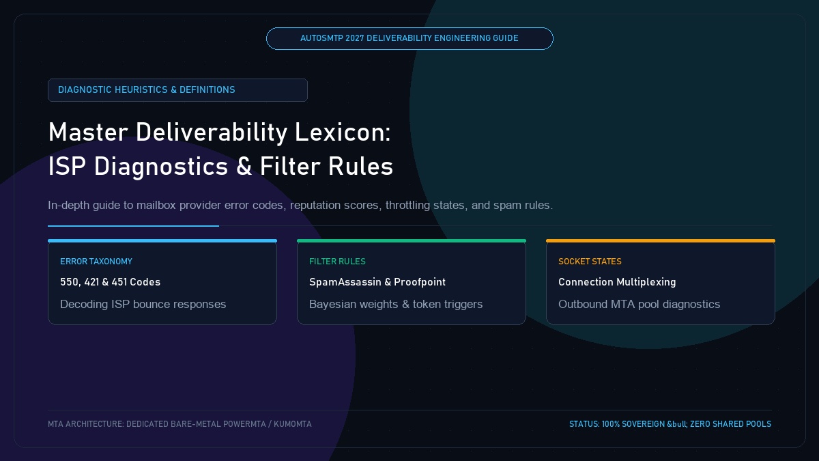Click 'Decoding ISP bounce responses' text
The width and height of the screenshot is (819, 461).
(x=143, y=304)
